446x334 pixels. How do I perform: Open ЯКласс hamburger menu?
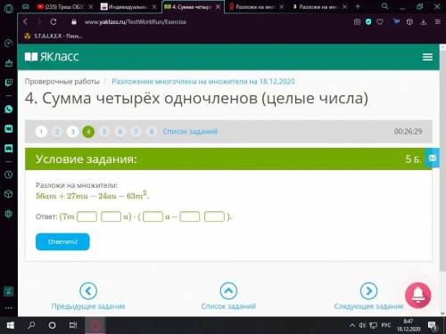427,57
